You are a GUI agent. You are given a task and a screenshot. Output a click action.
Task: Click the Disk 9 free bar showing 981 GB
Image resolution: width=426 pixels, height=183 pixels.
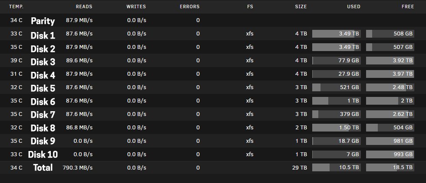click(x=390, y=141)
